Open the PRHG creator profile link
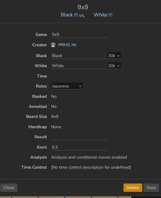 pyautogui.click(x=64, y=45)
